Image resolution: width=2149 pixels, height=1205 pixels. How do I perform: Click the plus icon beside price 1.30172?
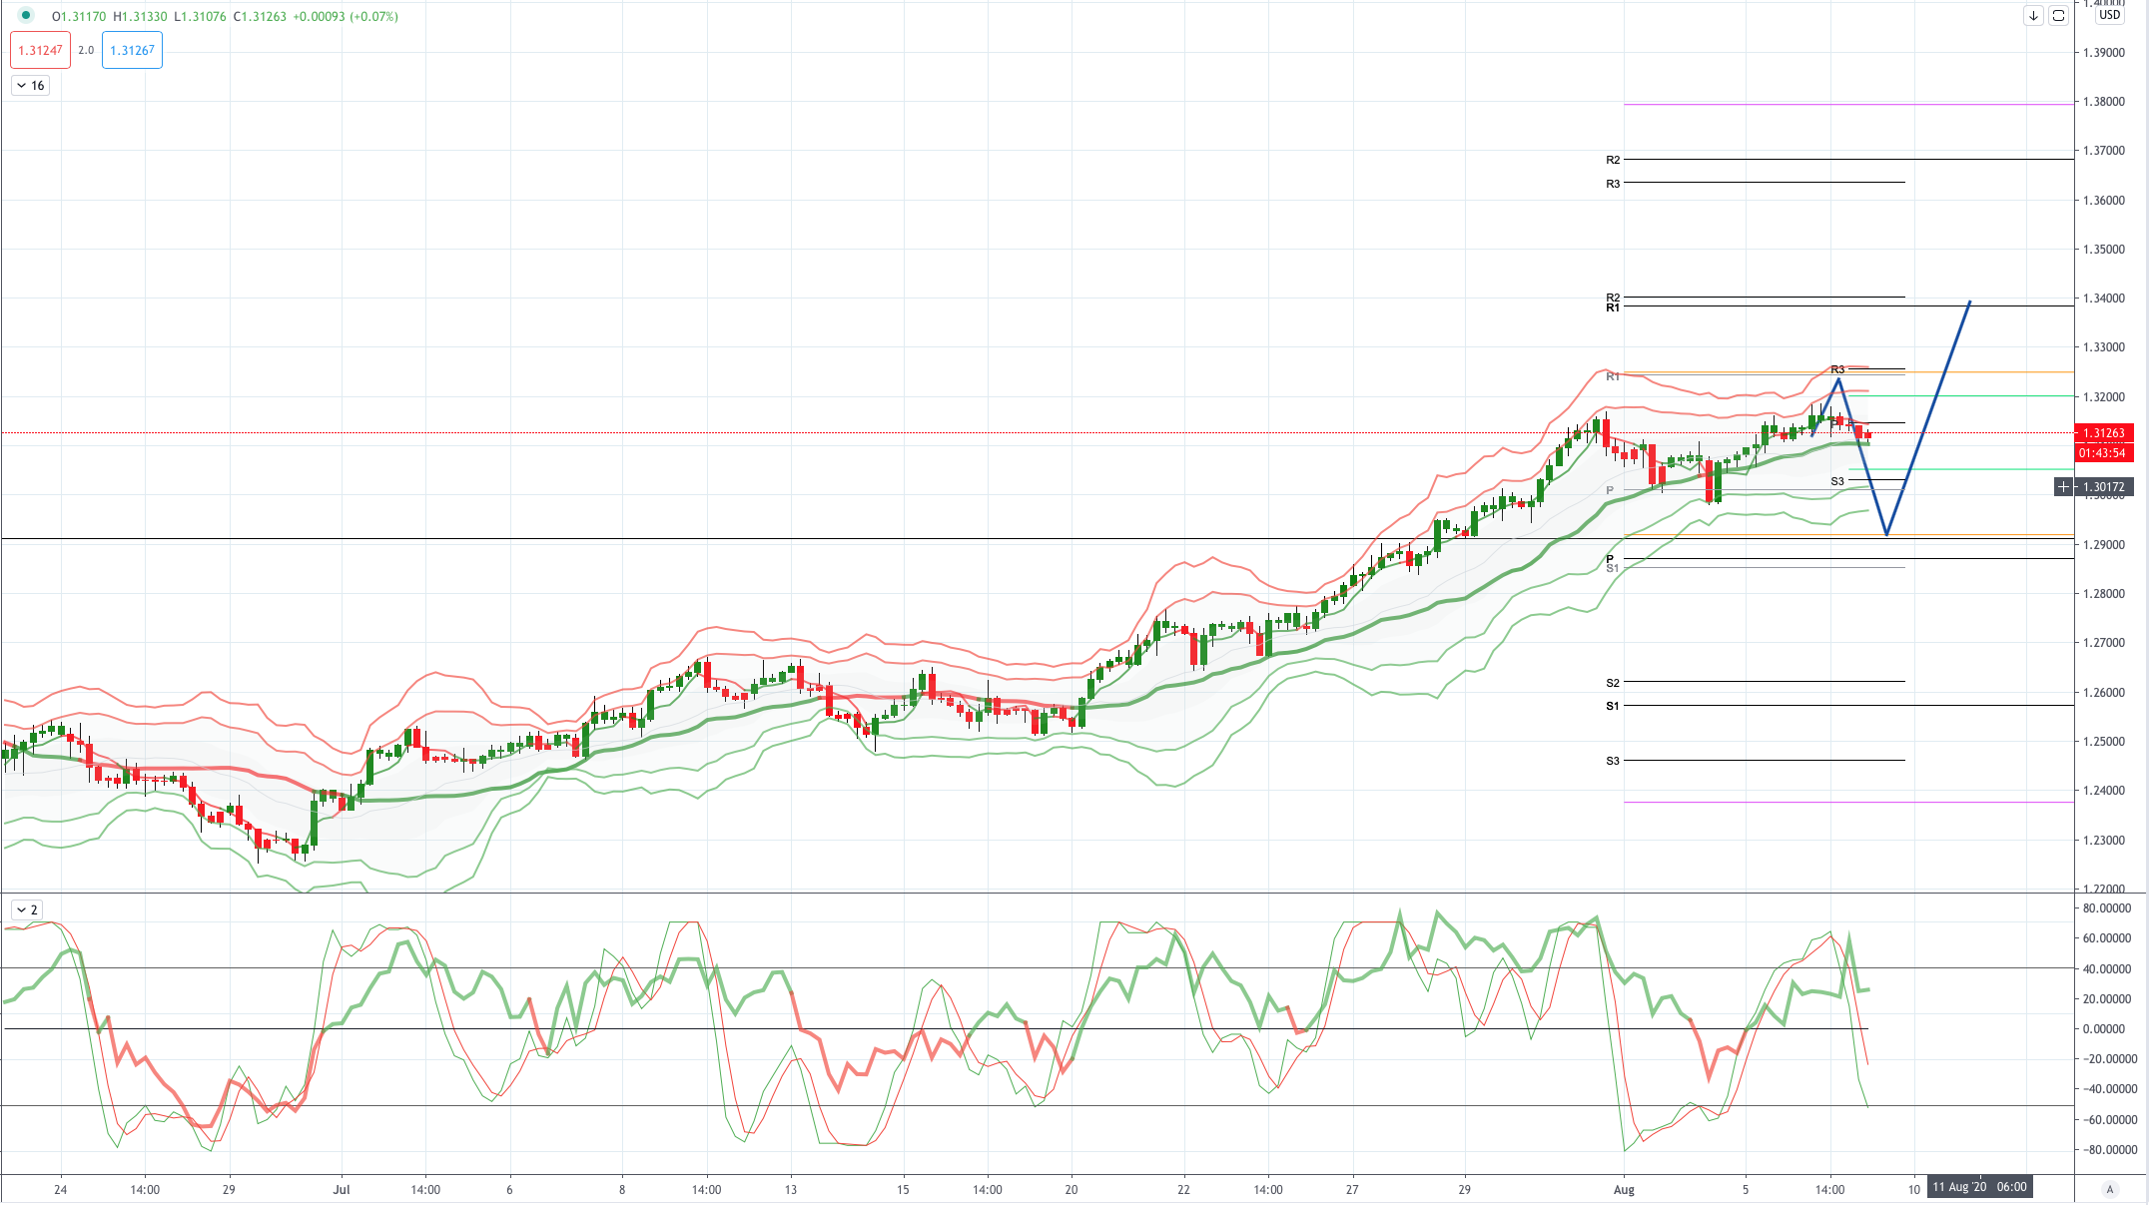tap(2063, 487)
